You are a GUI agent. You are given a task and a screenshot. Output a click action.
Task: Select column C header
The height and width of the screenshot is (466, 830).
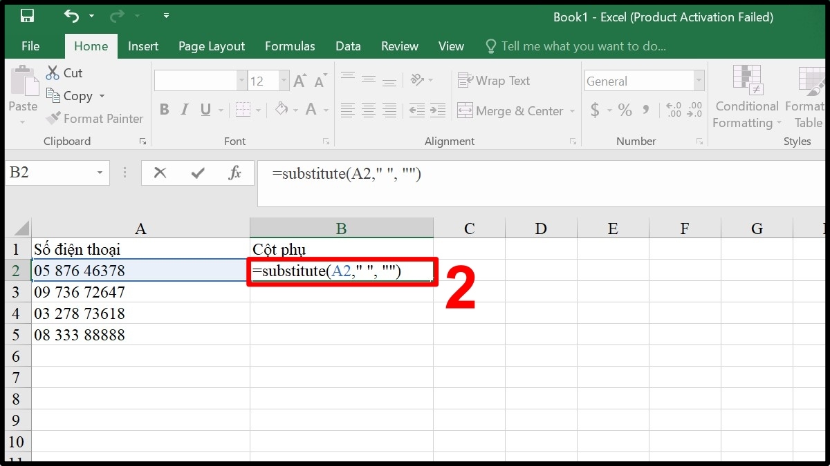tap(469, 229)
